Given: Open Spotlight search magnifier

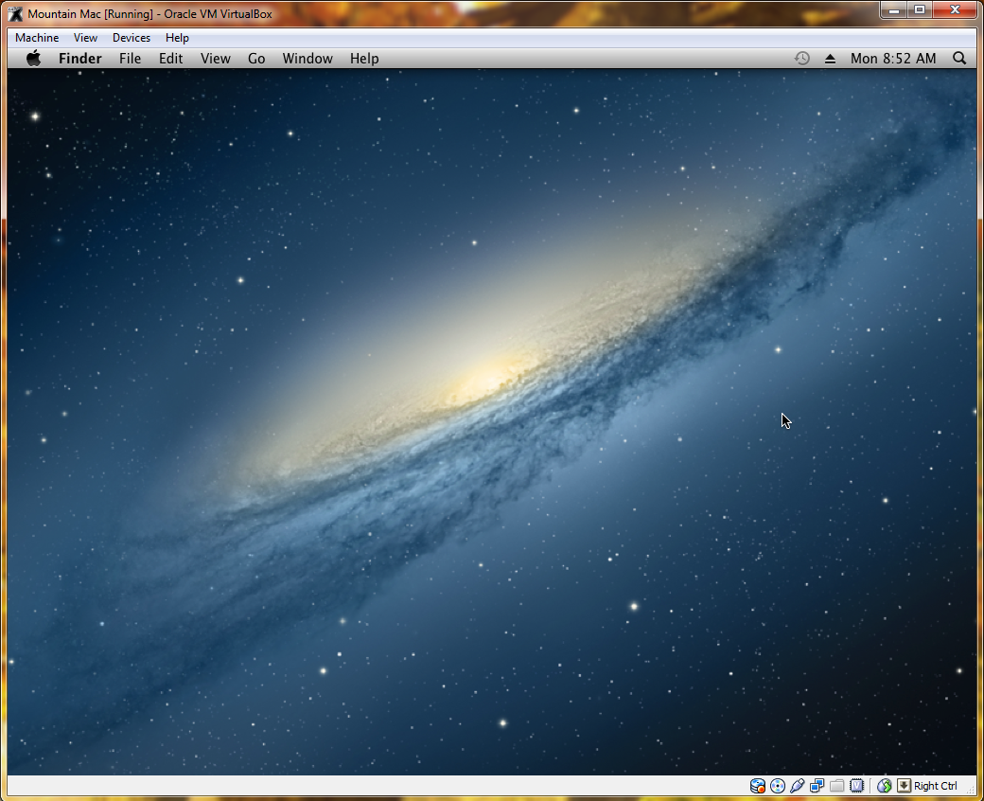Looking at the screenshot, I should pyautogui.click(x=959, y=59).
